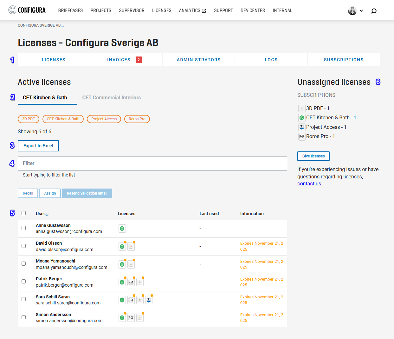Click 3D PDF license icon for David Olsson
The image size is (394, 339).
click(131, 246)
